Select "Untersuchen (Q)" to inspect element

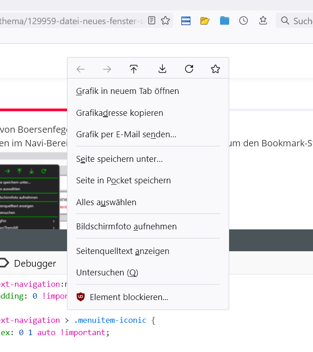107,273
